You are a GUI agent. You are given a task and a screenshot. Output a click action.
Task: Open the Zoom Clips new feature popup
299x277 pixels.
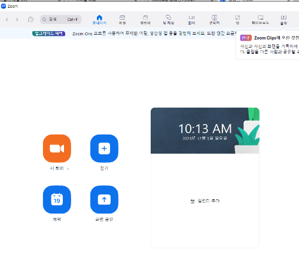[267, 45]
